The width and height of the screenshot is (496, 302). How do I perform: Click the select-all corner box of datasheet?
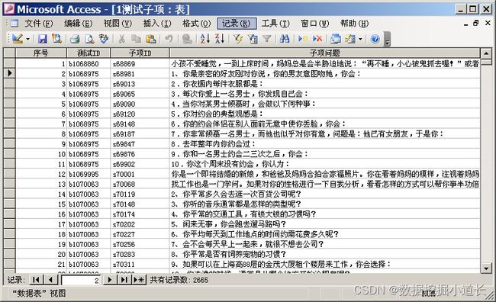click(9, 53)
